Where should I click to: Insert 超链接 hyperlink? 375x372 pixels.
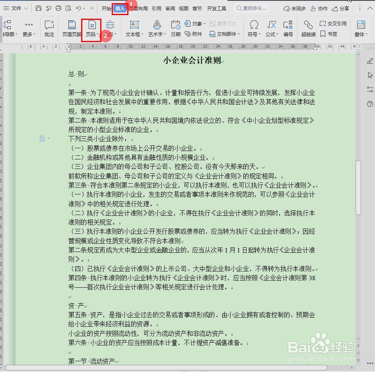coord(309,29)
